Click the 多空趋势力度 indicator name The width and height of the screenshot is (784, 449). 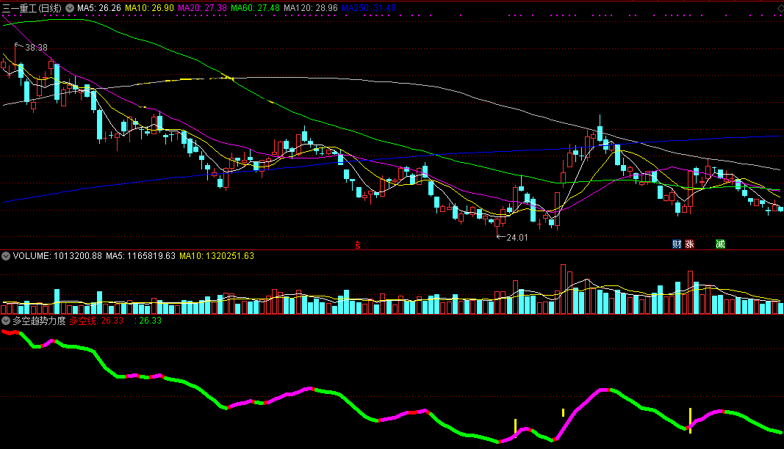(x=39, y=321)
